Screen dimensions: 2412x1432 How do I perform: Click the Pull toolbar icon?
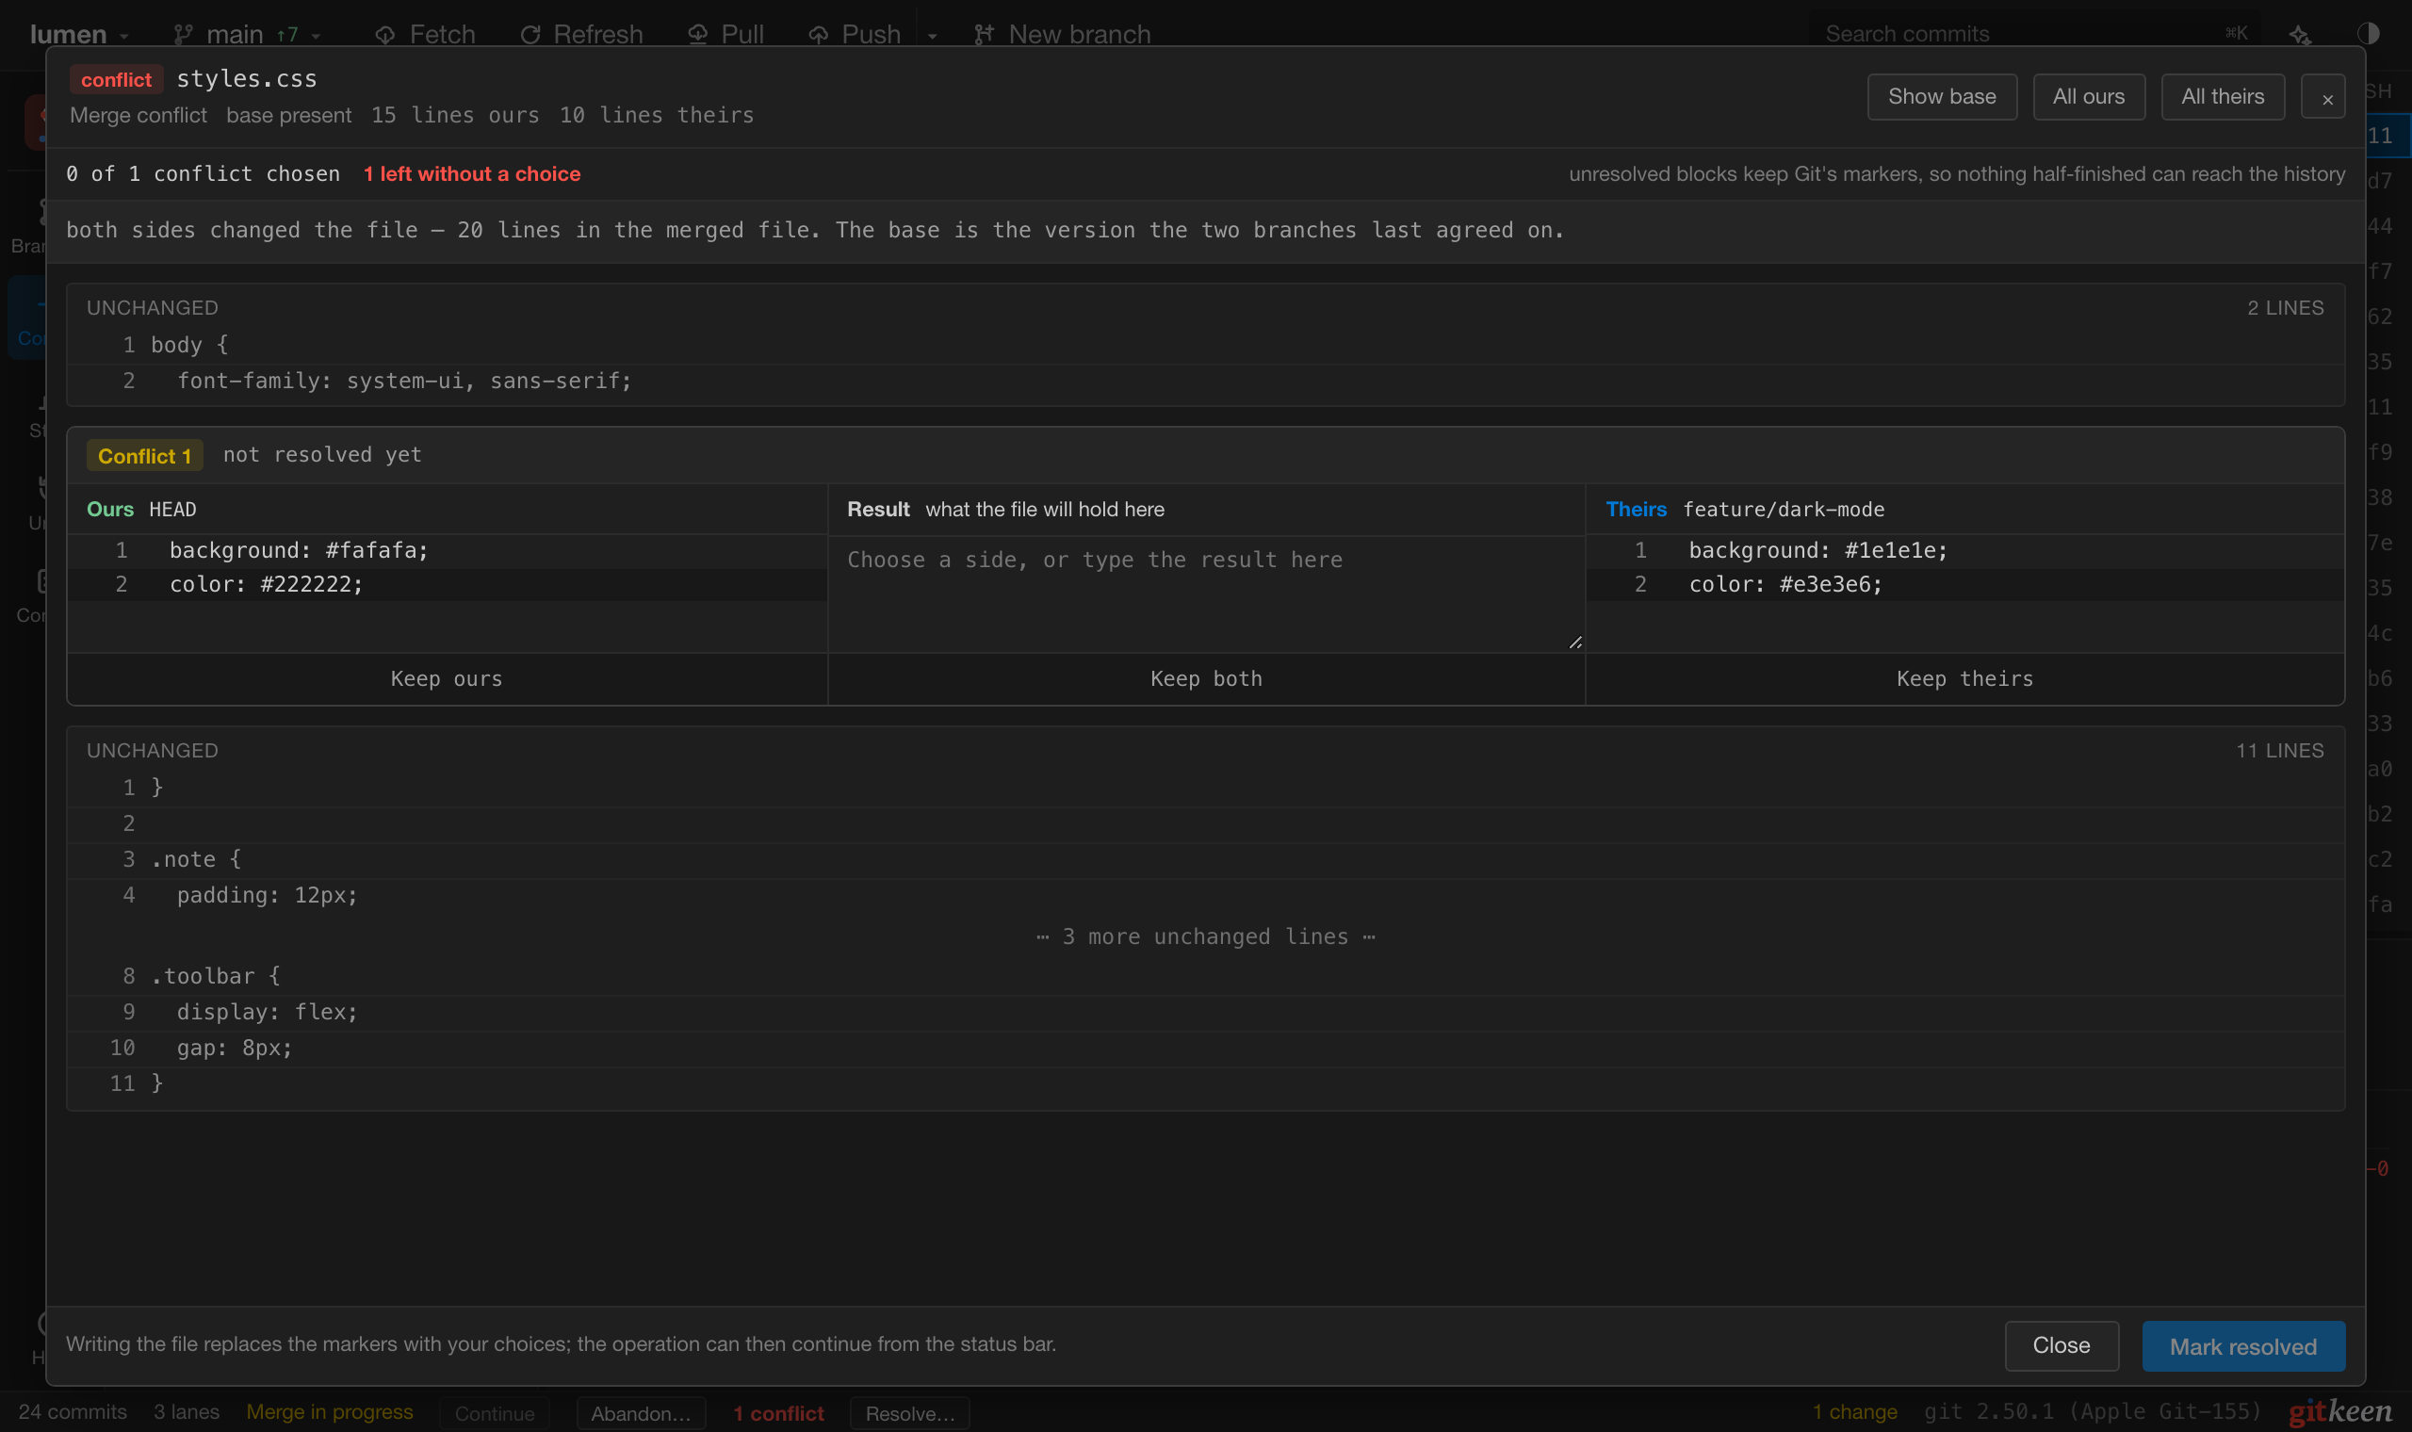pos(697,35)
